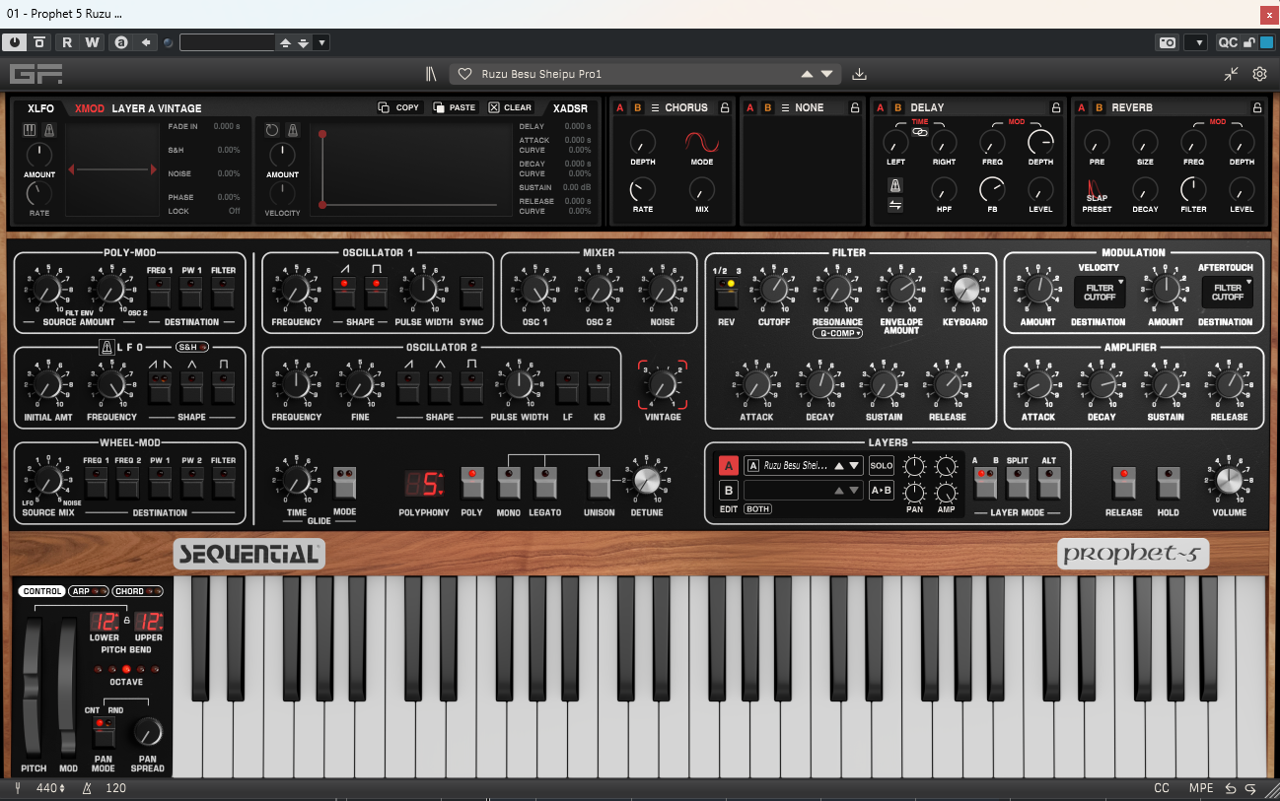Select the ARP tab

[88, 591]
